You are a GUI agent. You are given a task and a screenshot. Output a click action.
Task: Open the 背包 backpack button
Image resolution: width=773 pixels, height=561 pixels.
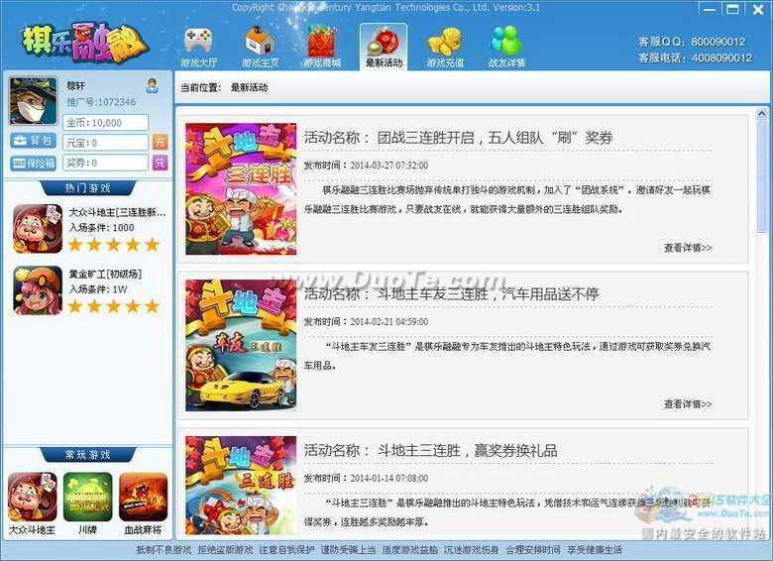33,141
